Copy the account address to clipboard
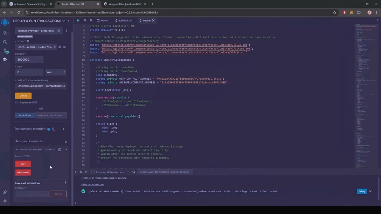This screenshot has height=214, width=381. pyautogui.click(x=60, y=47)
